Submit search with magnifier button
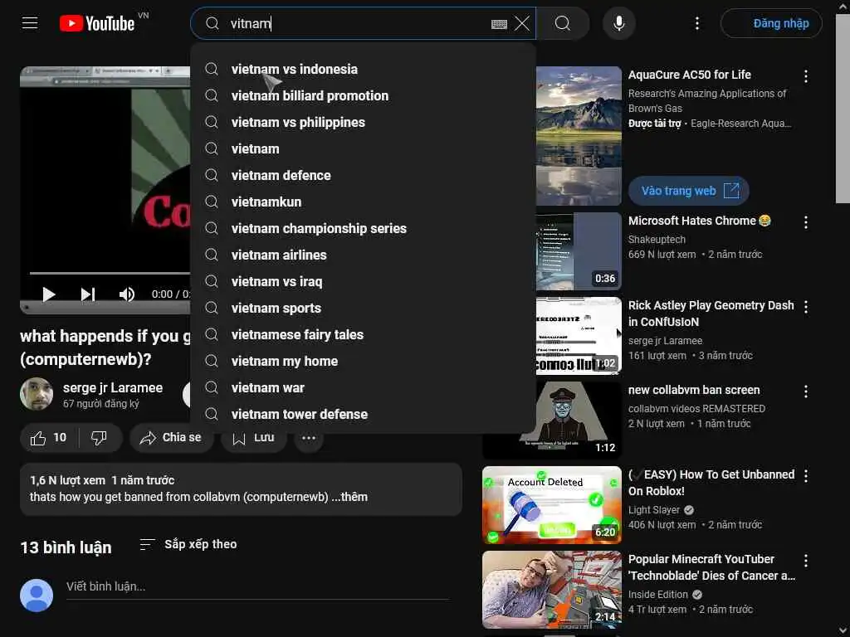 tap(563, 23)
